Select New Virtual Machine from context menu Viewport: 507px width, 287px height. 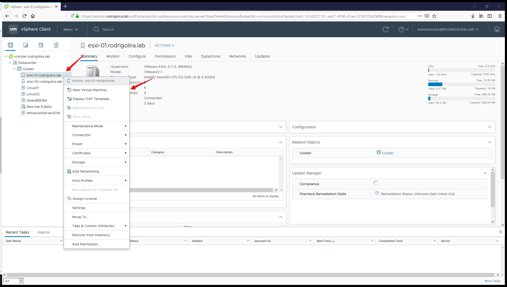(91, 90)
